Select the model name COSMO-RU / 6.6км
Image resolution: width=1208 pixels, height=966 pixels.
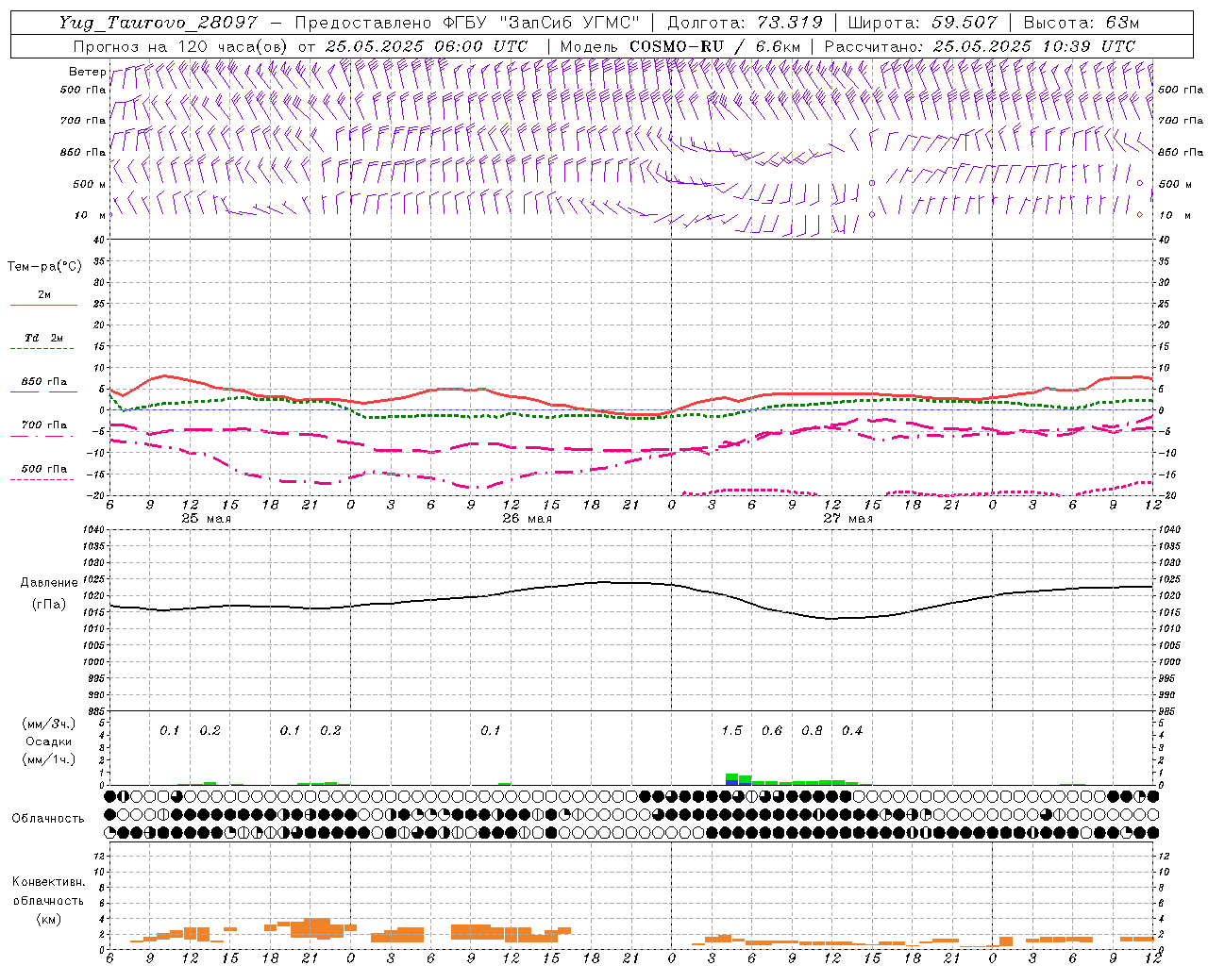[715, 46]
